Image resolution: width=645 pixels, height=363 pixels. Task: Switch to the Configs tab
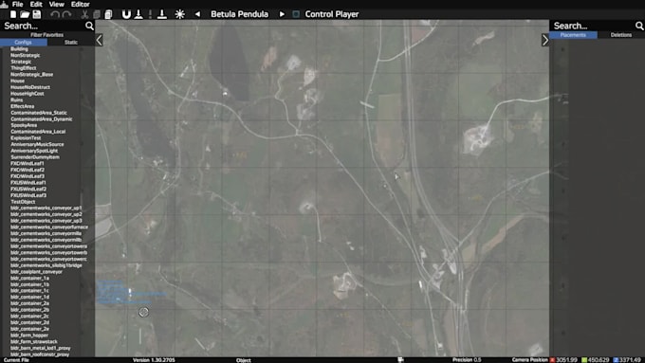pyautogui.click(x=24, y=42)
